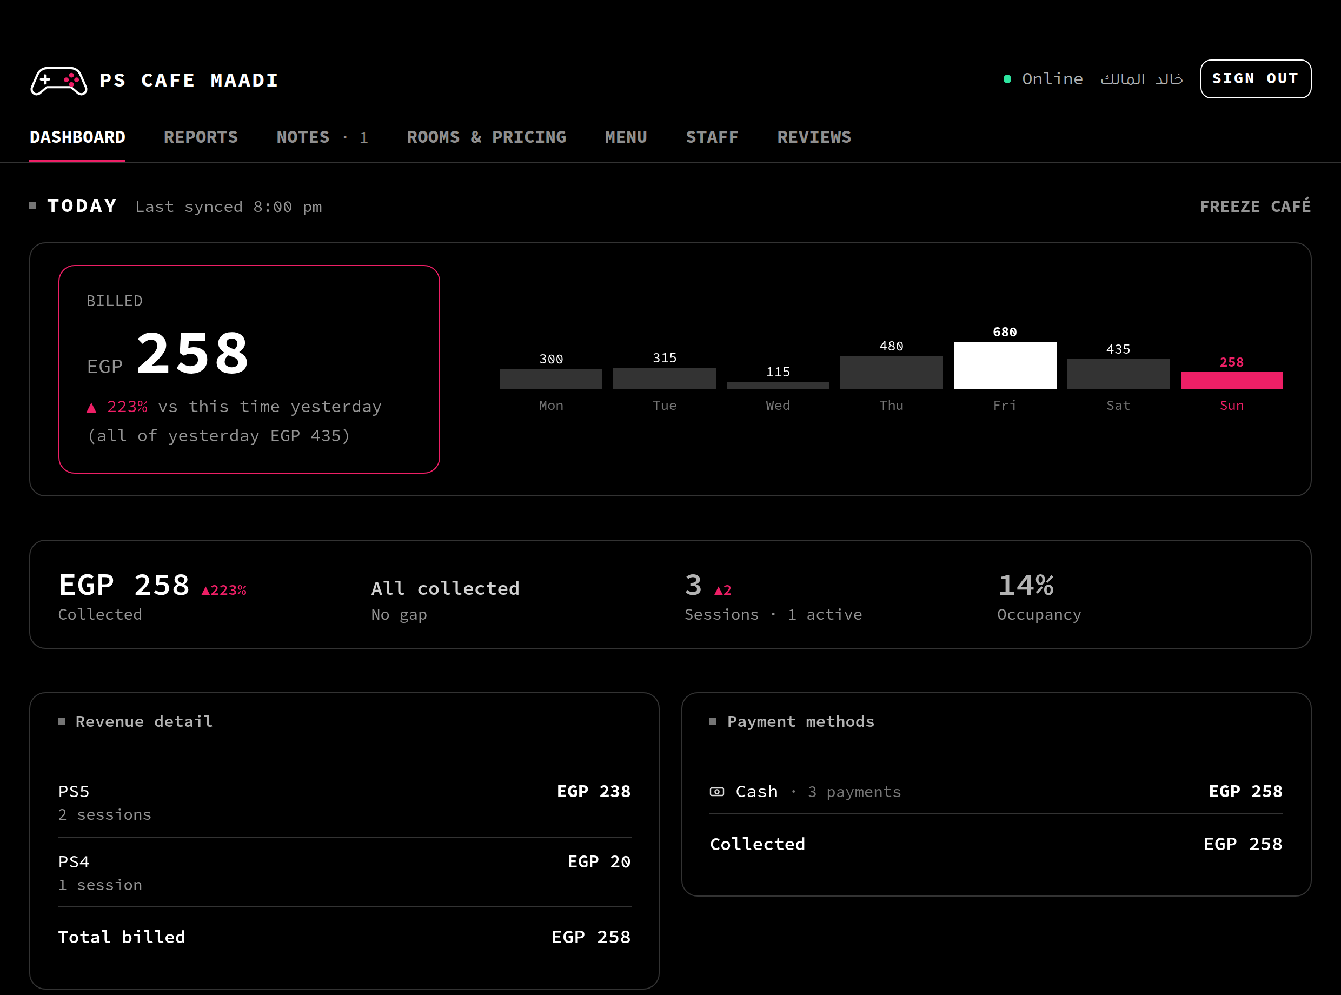The image size is (1341, 995).
Task: Click the 'Sessions · 1 active' label
Action: [773, 614]
